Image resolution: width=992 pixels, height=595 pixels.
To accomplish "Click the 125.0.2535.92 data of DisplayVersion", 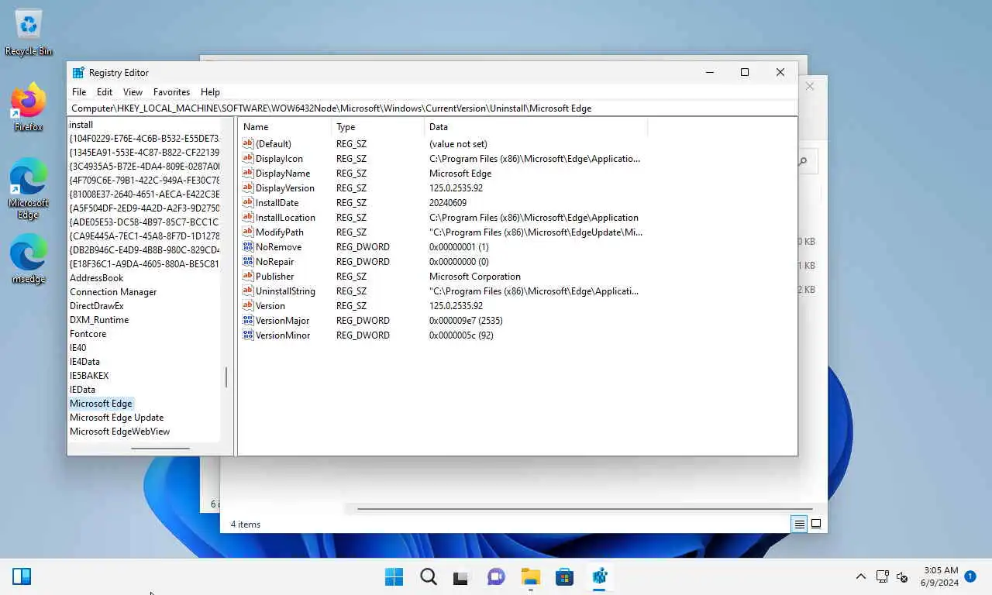I will pos(456,188).
